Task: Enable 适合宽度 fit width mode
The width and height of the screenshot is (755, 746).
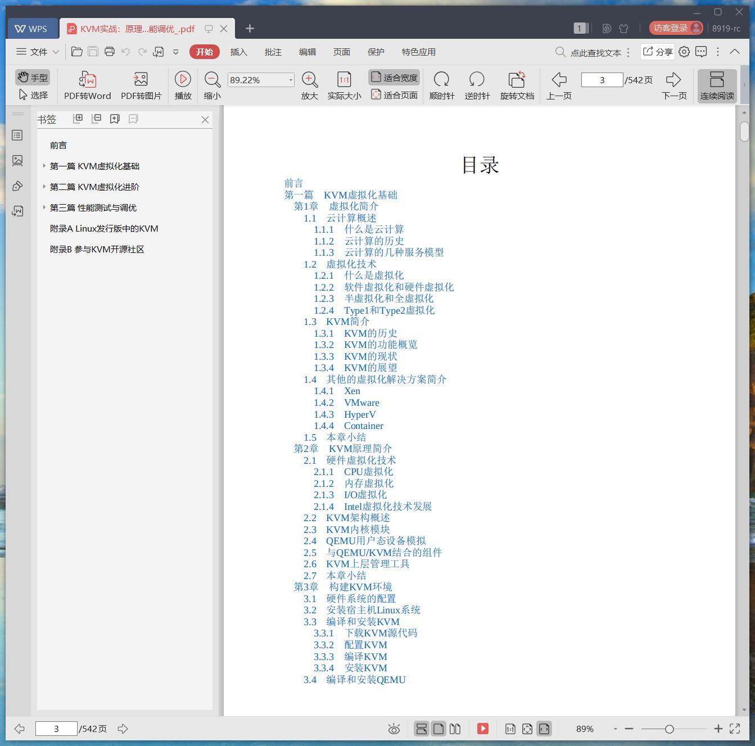Action: pyautogui.click(x=394, y=78)
